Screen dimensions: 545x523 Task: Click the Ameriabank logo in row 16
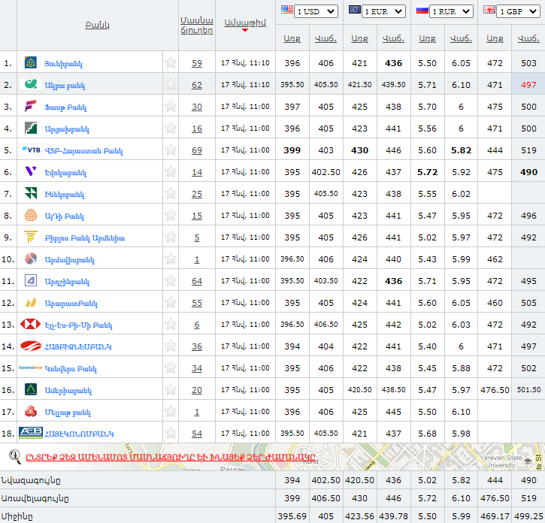(x=31, y=389)
